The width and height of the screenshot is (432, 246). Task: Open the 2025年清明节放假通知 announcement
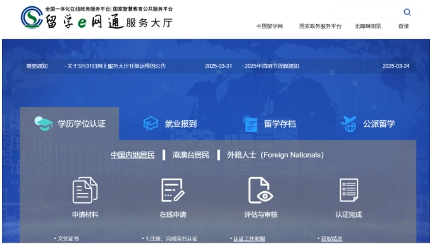[270, 66]
